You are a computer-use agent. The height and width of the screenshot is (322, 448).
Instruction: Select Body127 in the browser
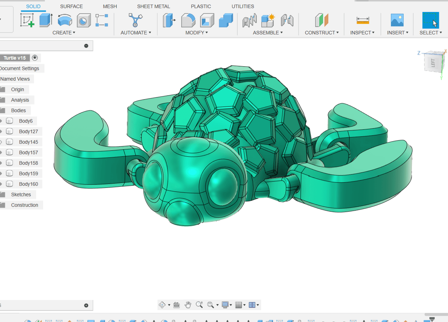pyautogui.click(x=28, y=131)
